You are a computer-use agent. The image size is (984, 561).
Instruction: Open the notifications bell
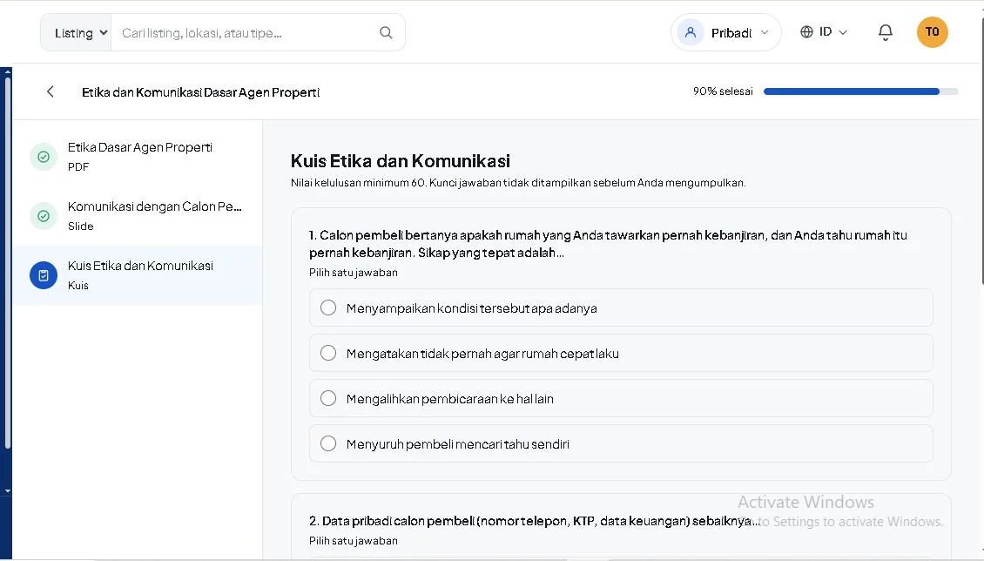(885, 32)
